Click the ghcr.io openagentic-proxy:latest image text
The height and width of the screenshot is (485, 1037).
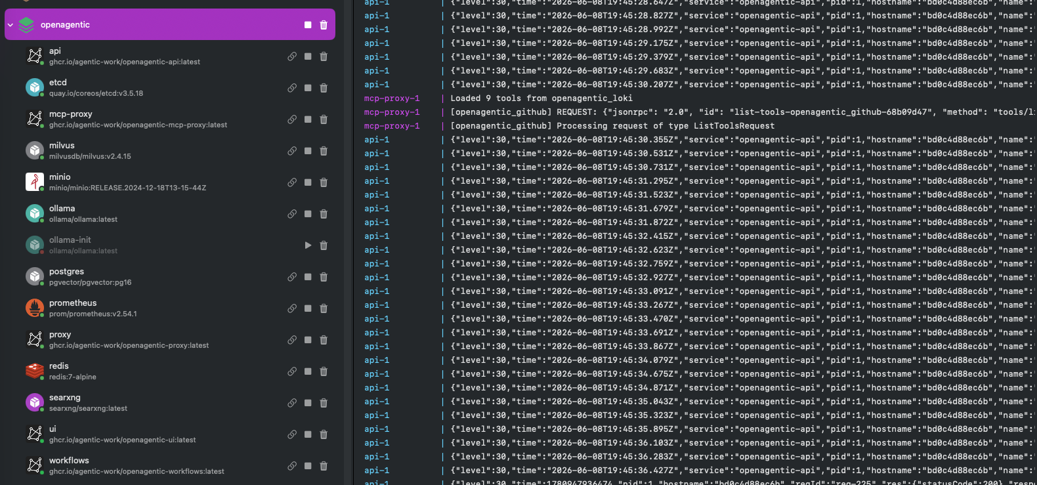tap(129, 346)
